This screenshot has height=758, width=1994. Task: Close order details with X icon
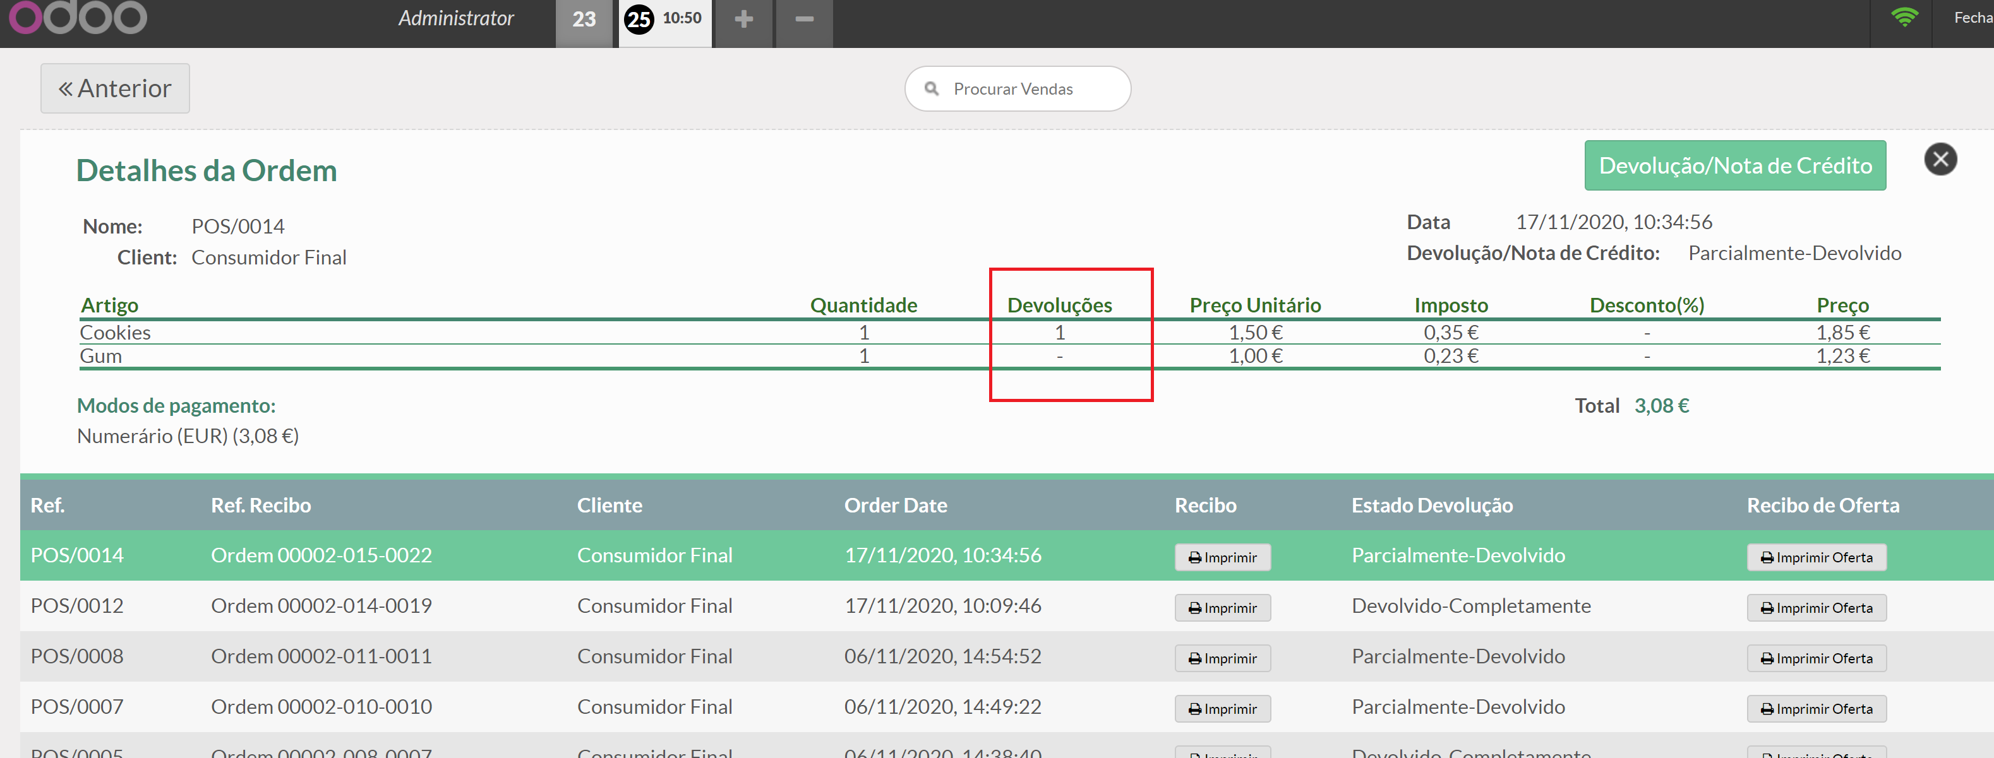(1940, 159)
